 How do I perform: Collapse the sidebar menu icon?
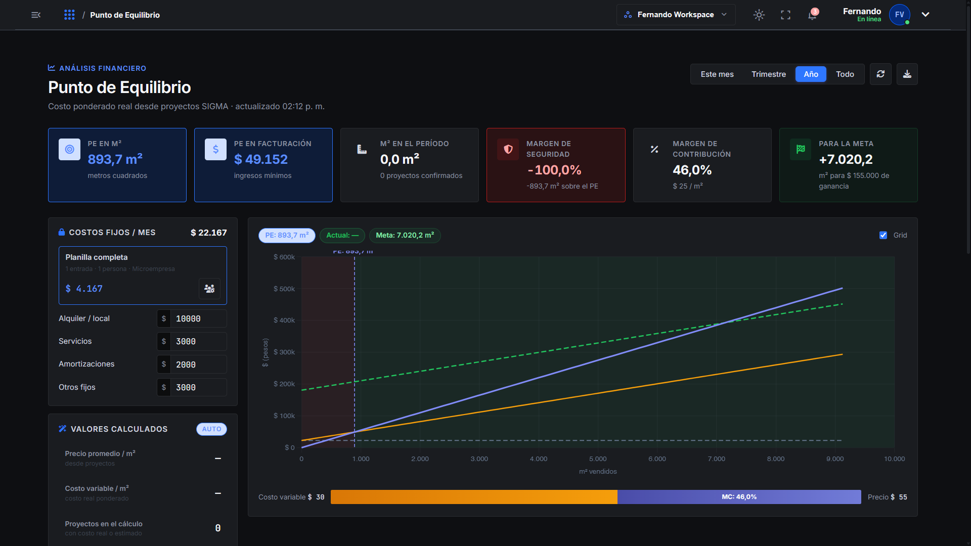36,15
